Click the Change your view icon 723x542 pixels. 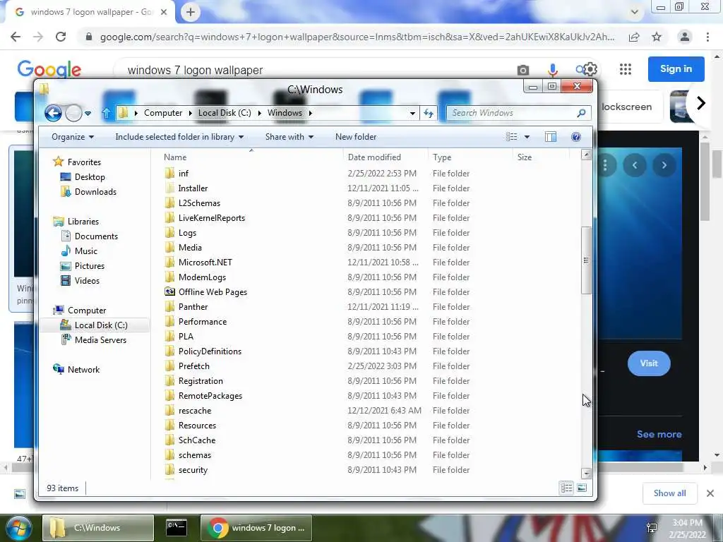click(511, 137)
